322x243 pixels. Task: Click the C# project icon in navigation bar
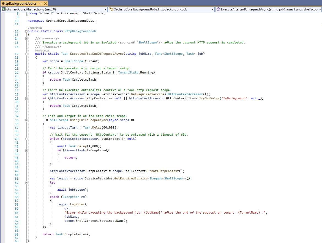point(4,9)
